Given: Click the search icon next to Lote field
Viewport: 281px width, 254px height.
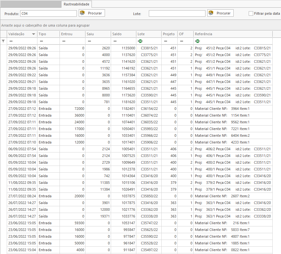Looking at the screenshot, I should click(211, 13).
